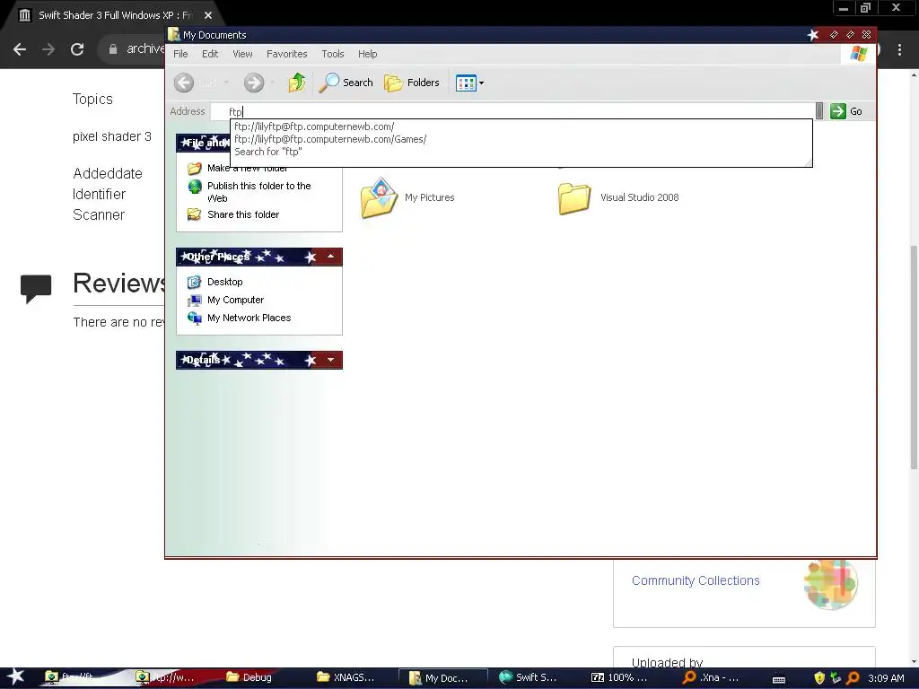
Task: Click the keyboard icon in the taskbar
Action: [x=779, y=679]
